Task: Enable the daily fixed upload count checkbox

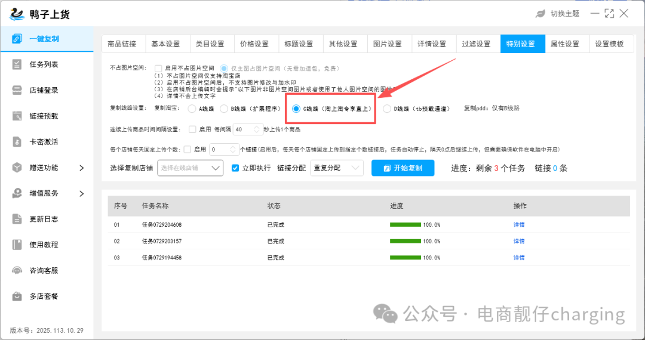Action: coord(188,149)
